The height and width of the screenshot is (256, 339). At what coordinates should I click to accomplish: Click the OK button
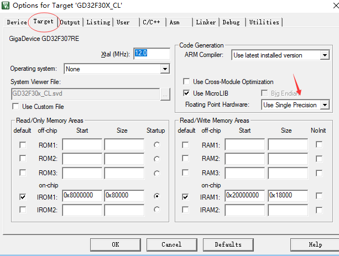pyautogui.click(x=116, y=244)
